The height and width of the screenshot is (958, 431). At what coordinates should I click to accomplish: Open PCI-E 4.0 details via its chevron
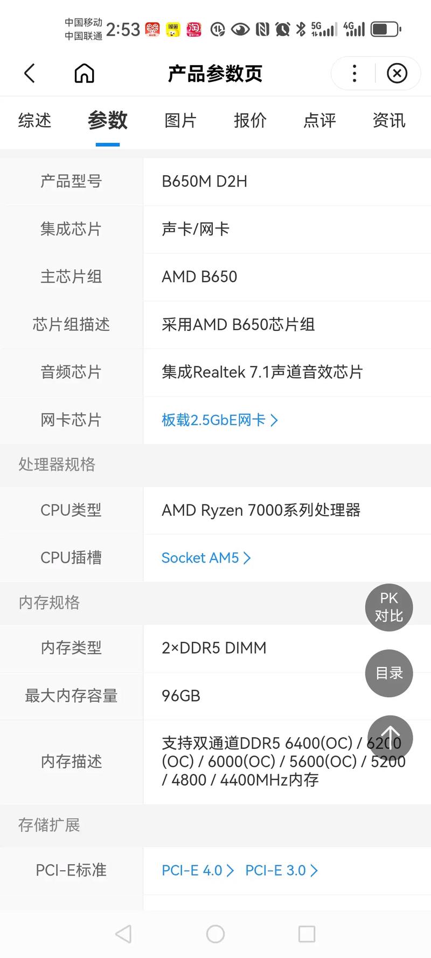pyautogui.click(x=231, y=870)
